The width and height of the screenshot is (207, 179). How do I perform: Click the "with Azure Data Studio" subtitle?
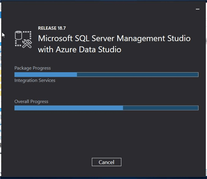click(x=79, y=50)
